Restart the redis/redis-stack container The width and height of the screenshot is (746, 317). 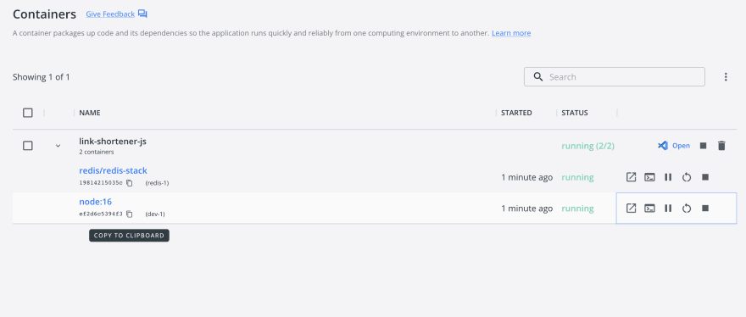click(686, 177)
